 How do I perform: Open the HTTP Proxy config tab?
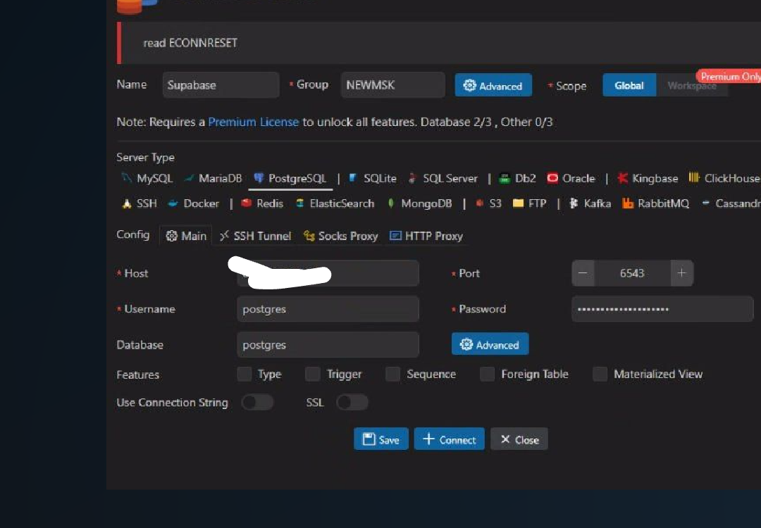[426, 236]
